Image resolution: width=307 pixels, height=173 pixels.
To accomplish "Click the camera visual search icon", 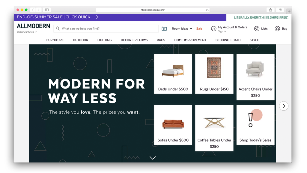I will pyautogui.click(x=164, y=28).
